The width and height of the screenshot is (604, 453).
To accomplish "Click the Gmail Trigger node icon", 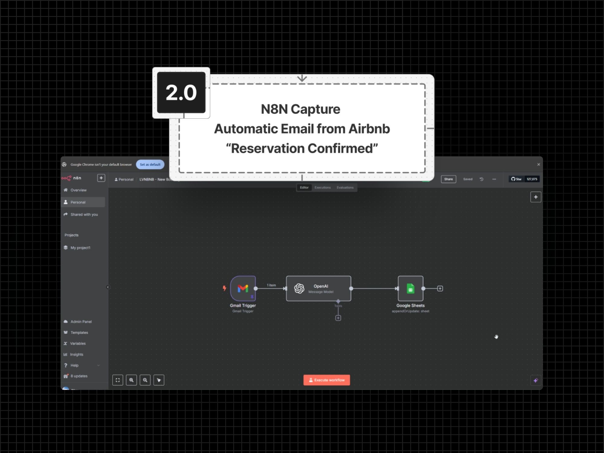I will pyautogui.click(x=243, y=288).
